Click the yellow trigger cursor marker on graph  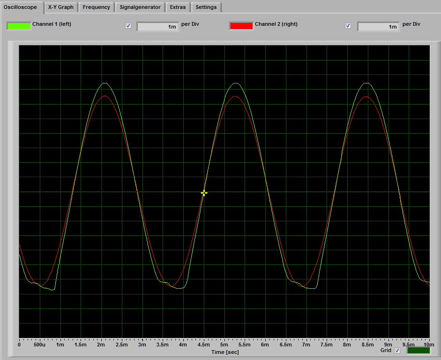204,193
